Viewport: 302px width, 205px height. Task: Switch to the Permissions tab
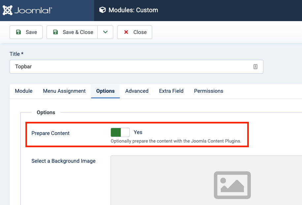(x=209, y=91)
